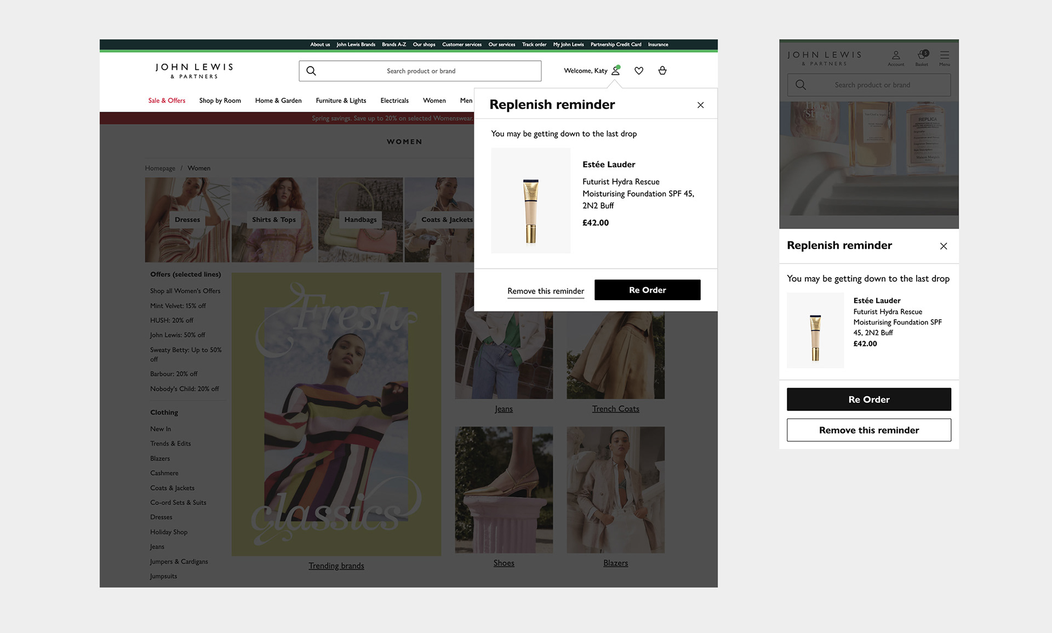
Task: Tap the mobile John Lewis & Partners logo
Action: (x=825, y=58)
